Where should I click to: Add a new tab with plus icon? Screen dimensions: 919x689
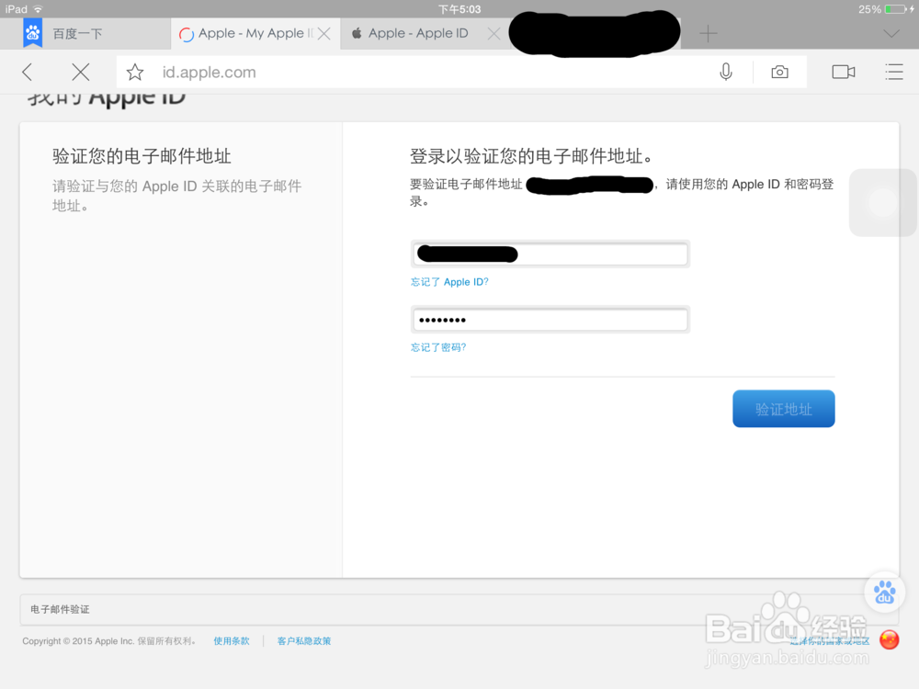[x=708, y=33]
